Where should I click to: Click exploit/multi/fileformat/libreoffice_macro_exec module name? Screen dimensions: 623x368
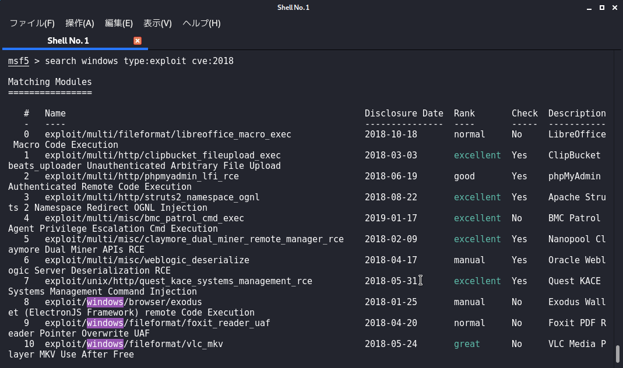168,135
